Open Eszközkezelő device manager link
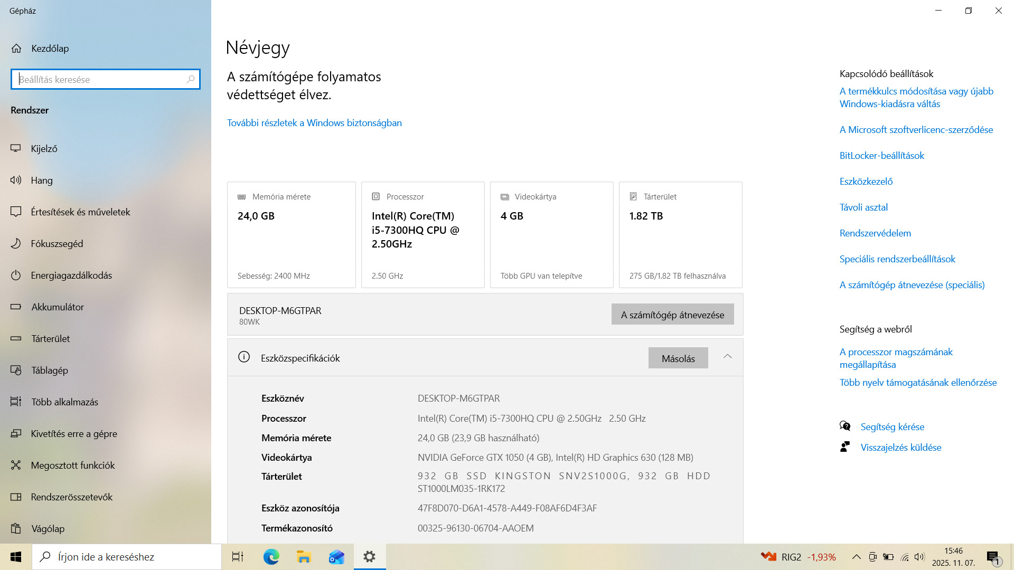Screen dimensions: 1014x570 pos(866,182)
